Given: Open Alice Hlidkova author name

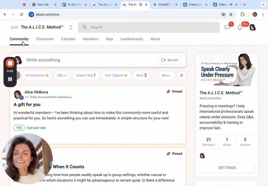Looking at the screenshot, I should click(36, 92).
